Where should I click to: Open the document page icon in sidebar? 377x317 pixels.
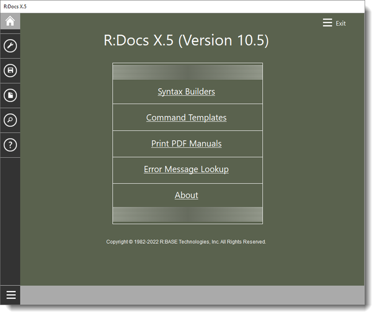coord(10,95)
